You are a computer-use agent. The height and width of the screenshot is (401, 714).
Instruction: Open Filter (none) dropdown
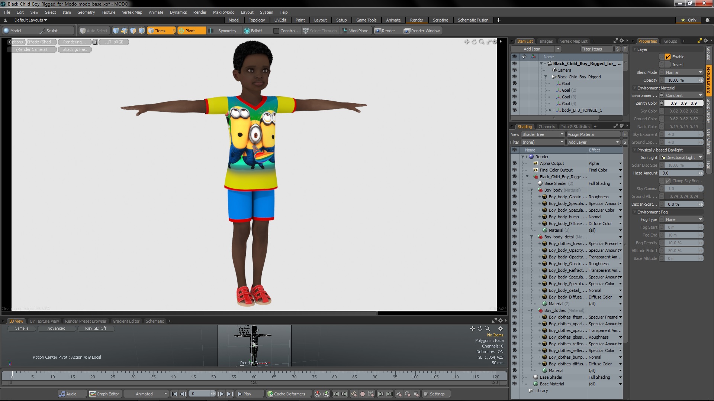[543, 142]
